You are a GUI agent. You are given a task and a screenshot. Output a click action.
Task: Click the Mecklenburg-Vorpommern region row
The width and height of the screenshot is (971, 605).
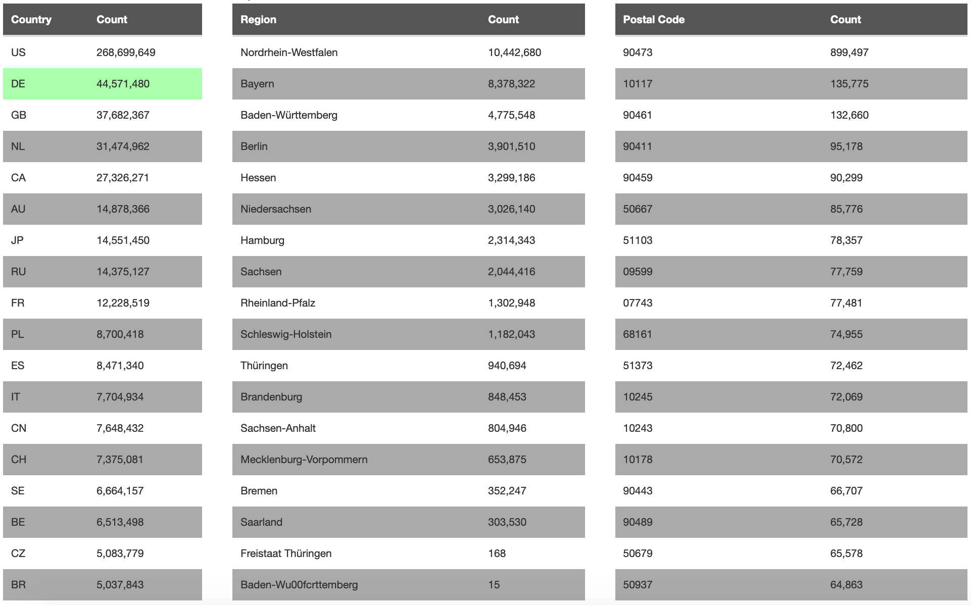tap(408, 460)
